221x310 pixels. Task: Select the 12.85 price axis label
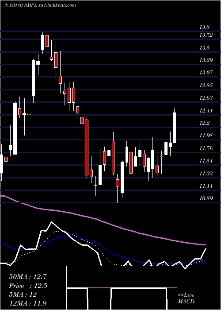(206, 85)
